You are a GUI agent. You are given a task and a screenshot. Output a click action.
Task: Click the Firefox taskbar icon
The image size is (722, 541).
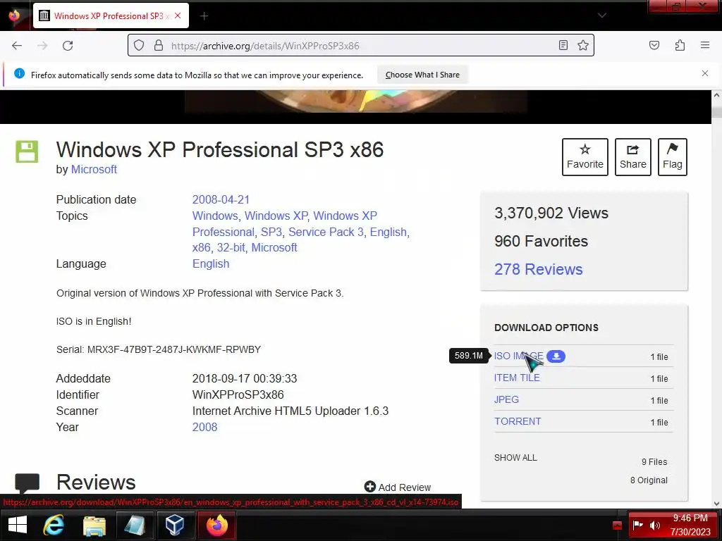[x=217, y=525]
